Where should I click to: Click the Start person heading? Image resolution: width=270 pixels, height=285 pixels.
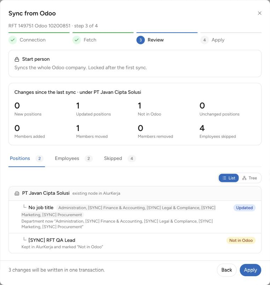tap(36, 59)
